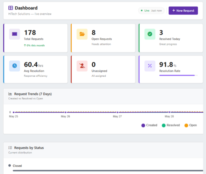
Task: Click the Dashboard grid icon
Action: click(11, 8)
